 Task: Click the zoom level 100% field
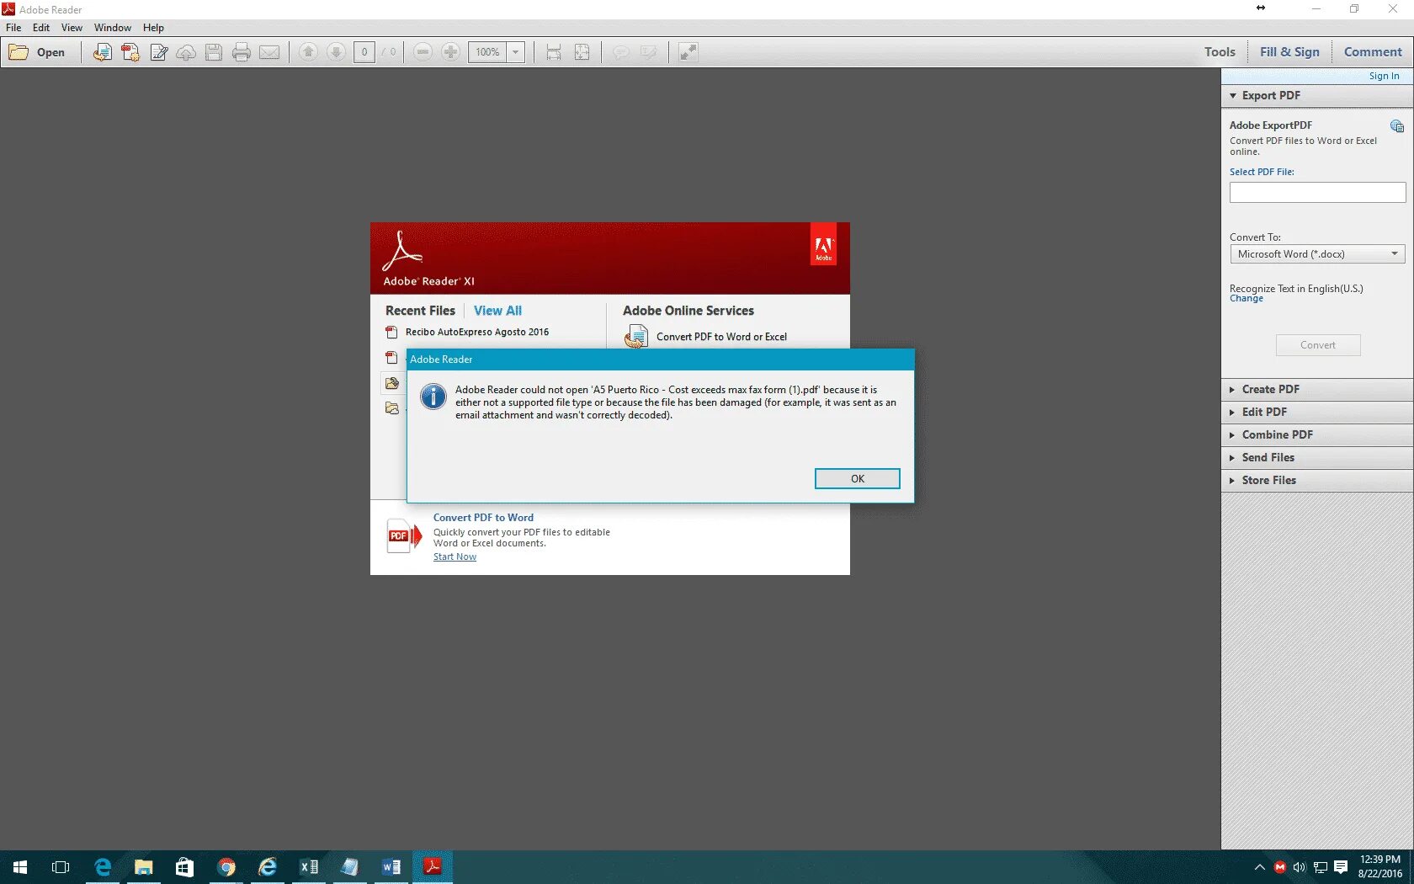487,52
